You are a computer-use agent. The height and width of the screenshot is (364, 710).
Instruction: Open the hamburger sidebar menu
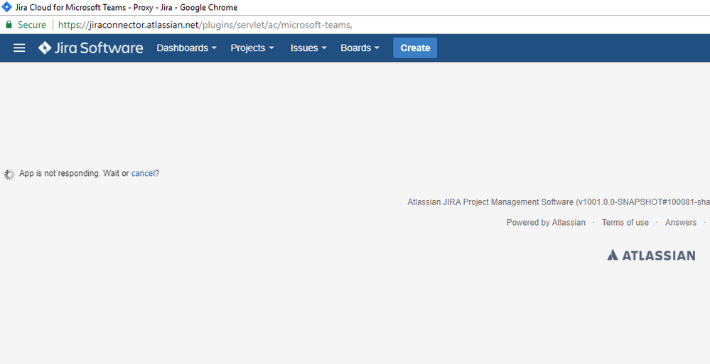19,48
